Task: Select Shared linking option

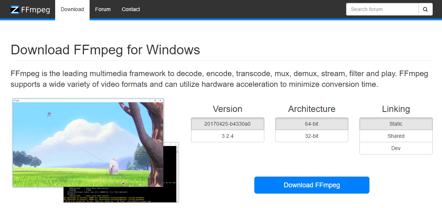Action: [396, 136]
